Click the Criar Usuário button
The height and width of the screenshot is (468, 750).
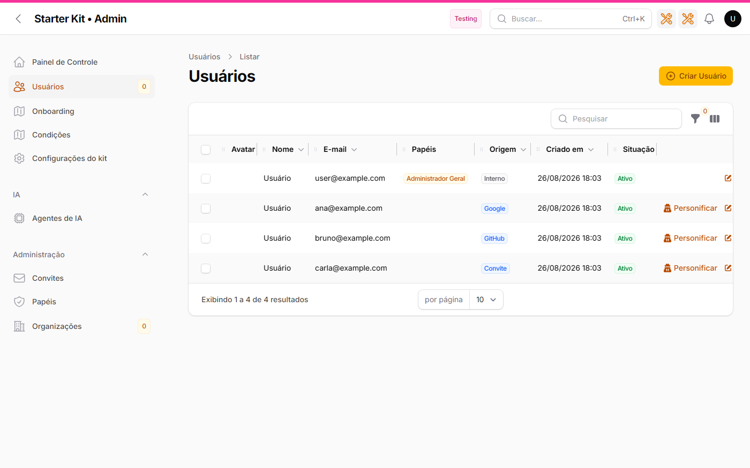click(x=696, y=76)
